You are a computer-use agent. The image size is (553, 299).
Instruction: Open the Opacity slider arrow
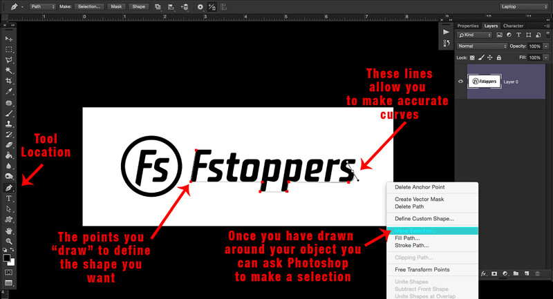pyautogui.click(x=546, y=46)
